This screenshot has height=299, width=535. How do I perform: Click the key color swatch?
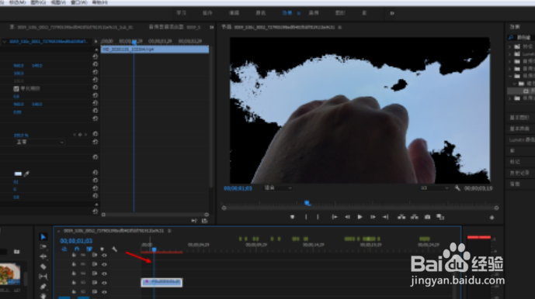tap(18, 174)
